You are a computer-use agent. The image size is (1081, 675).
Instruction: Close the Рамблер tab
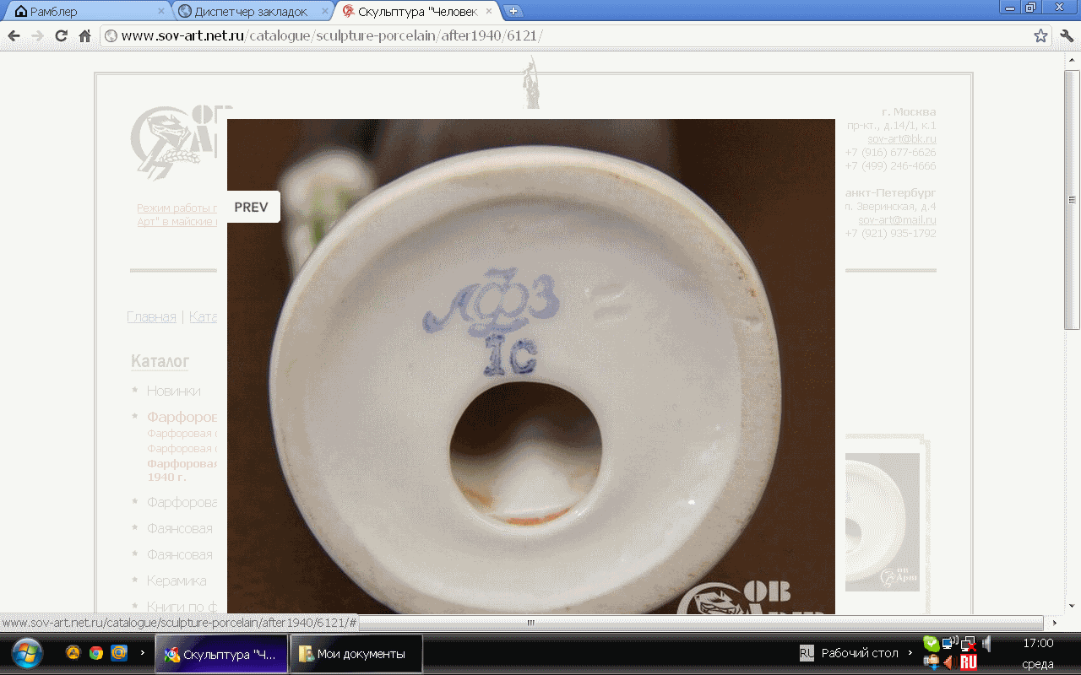click(161, 12)
